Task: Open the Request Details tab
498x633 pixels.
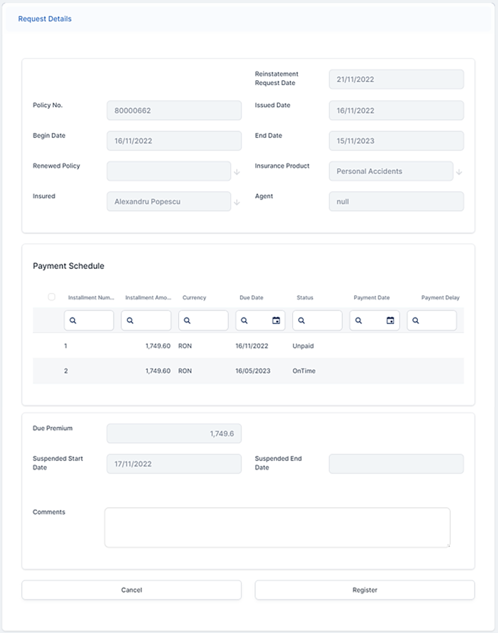Action: click(x=45, y=19)
